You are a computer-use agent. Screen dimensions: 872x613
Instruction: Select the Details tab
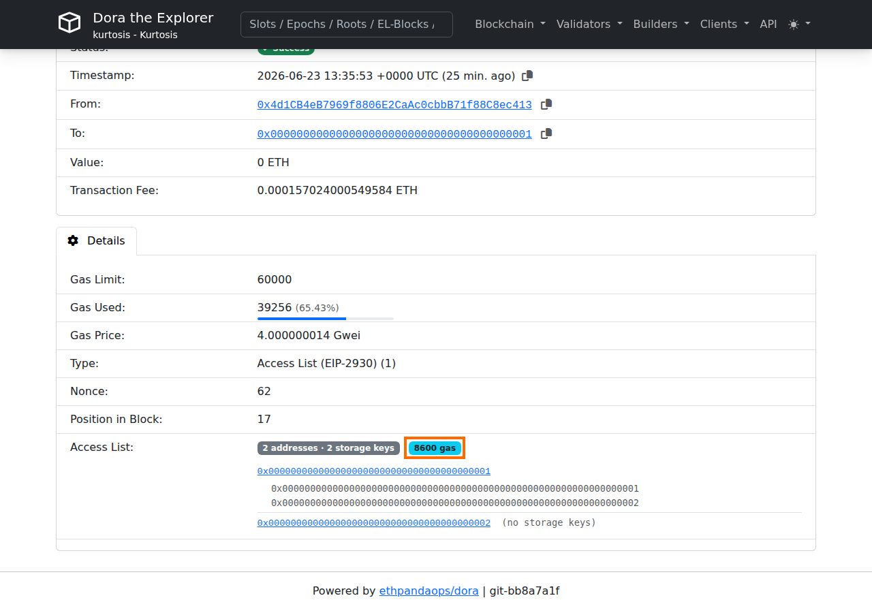(x=96, y=240)
